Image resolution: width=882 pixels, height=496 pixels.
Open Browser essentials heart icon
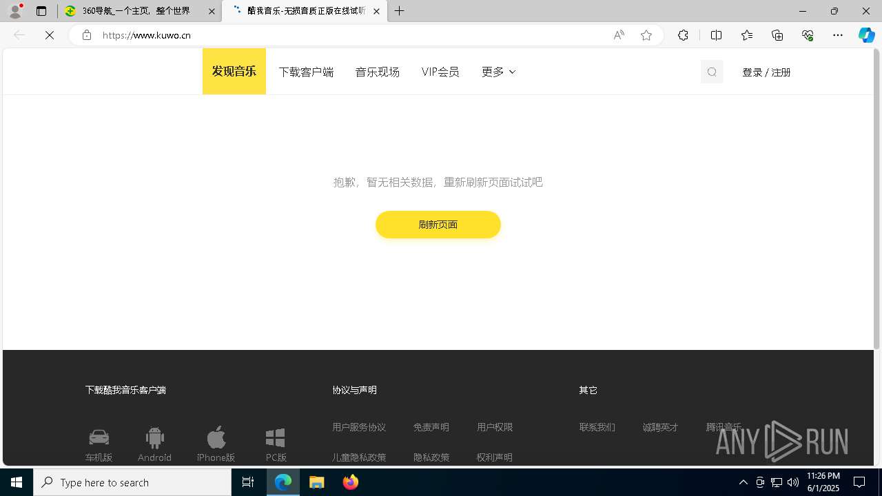click(x=808, y=35)
